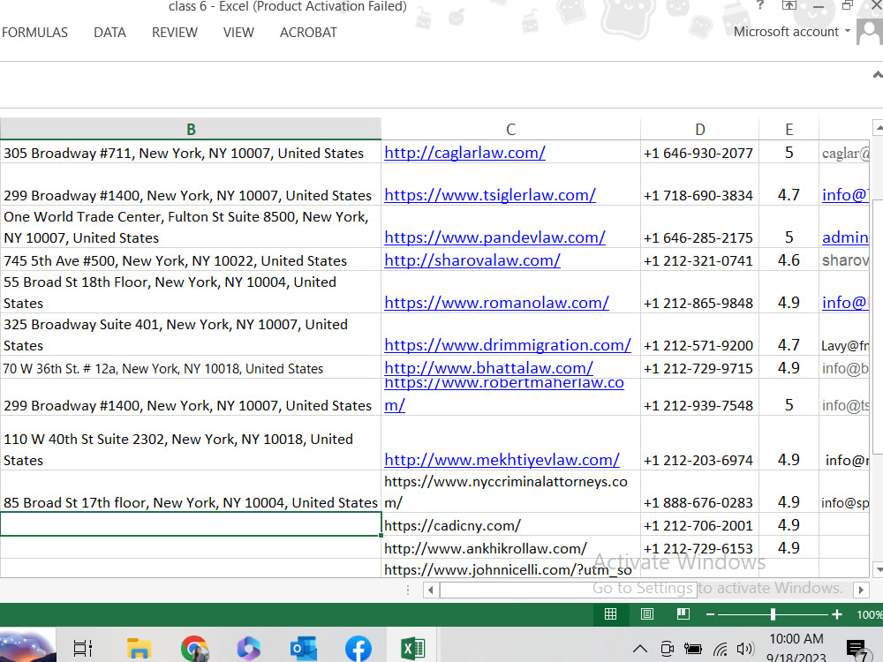The height and width of the screenshot is (662, 883).
Task: Open Excel Help question mark
Action: pyautogui.click(x=759, y=4)
